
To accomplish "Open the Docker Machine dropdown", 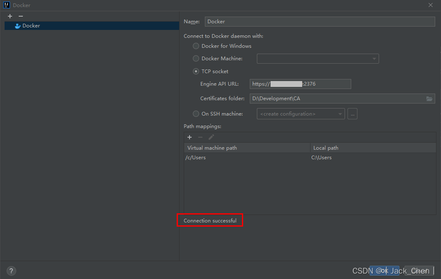I will (318, 59).
